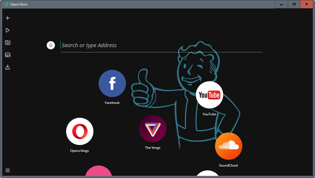The height and width of the screenshot is (178, 315).
Task: Click the 'SoundCloud' text label
Action: point(228,165)
